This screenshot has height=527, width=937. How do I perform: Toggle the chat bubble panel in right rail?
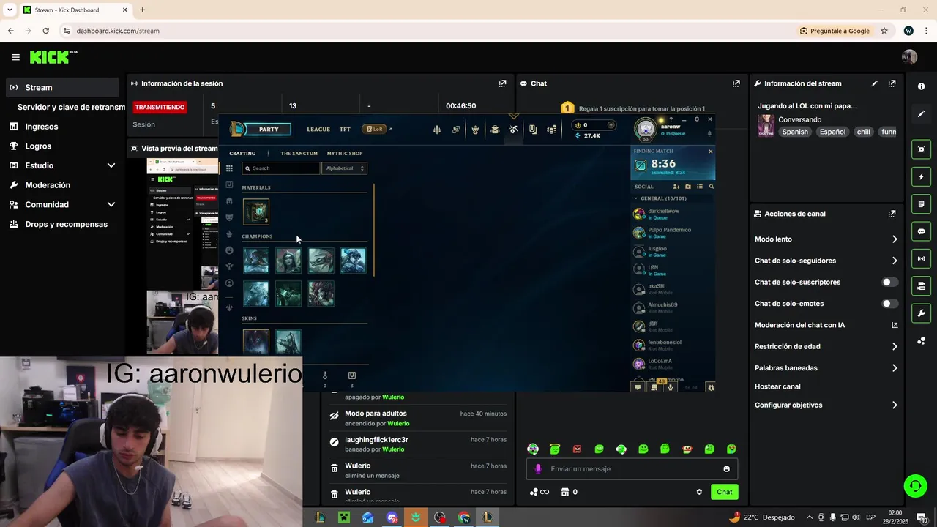pos(921,231)
